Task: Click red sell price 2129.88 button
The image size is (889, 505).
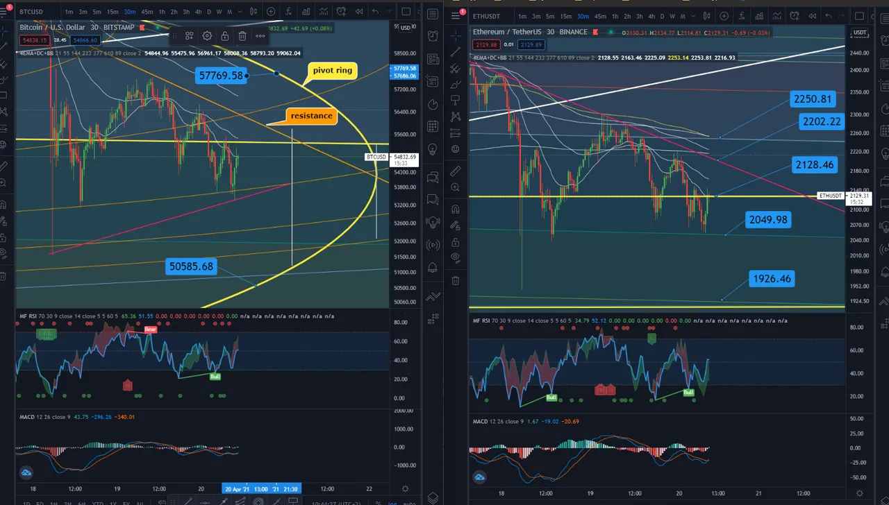Action: pyautogui.click(x=486, y=44)
